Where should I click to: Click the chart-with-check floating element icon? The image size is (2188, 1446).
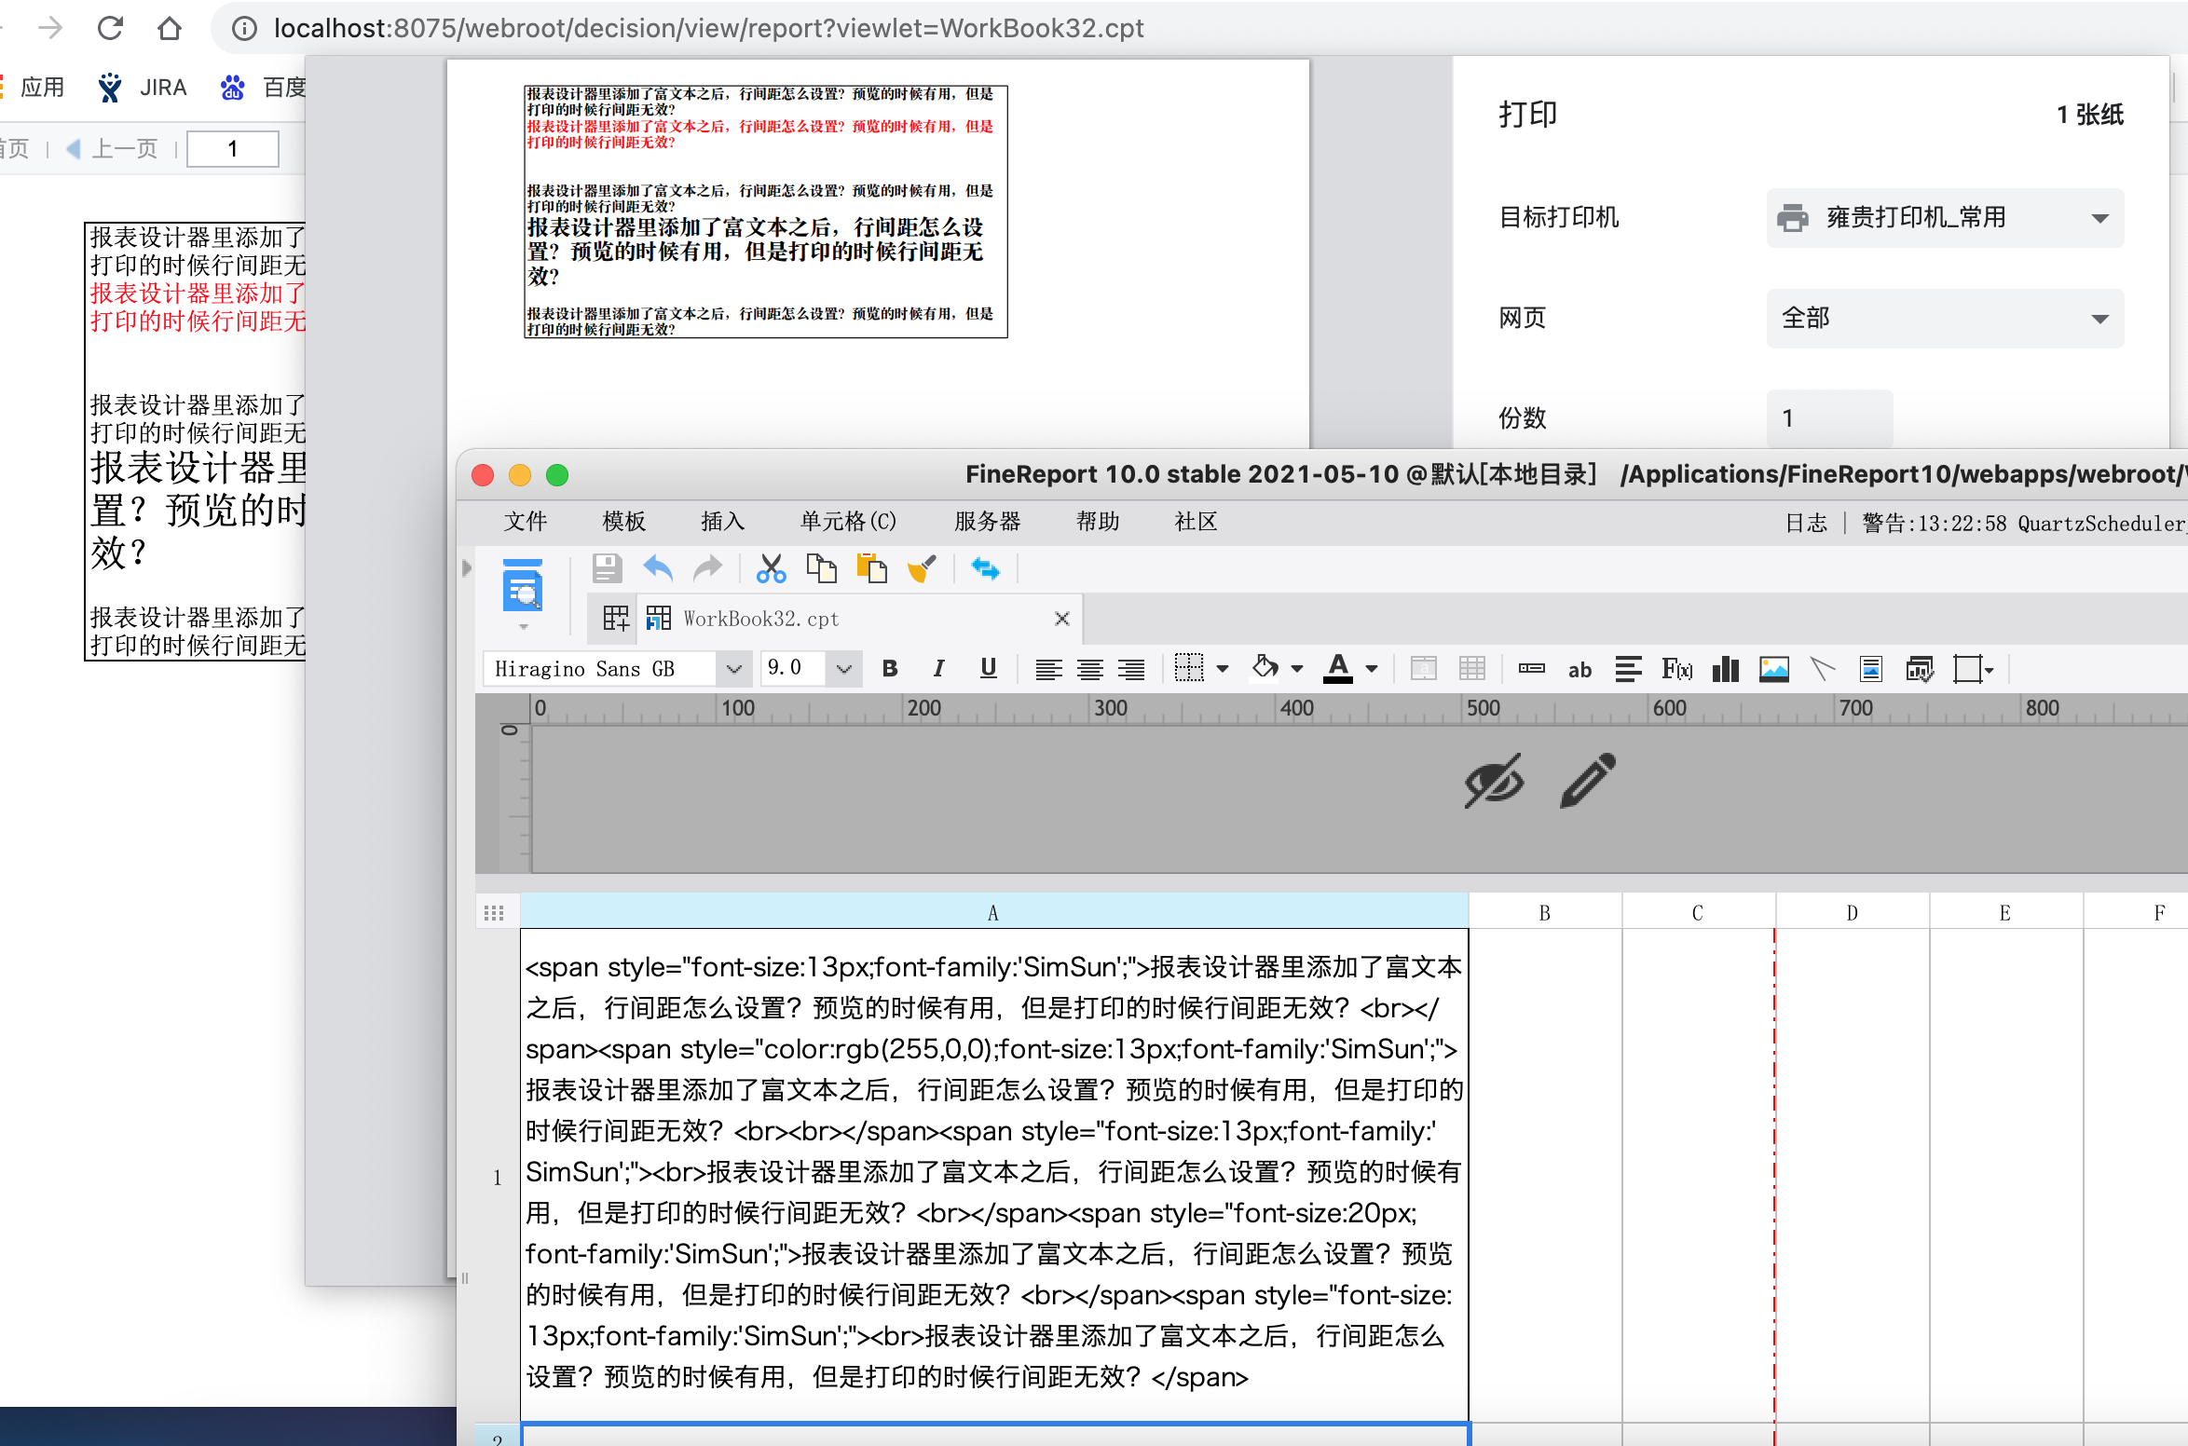[1920, 668]
